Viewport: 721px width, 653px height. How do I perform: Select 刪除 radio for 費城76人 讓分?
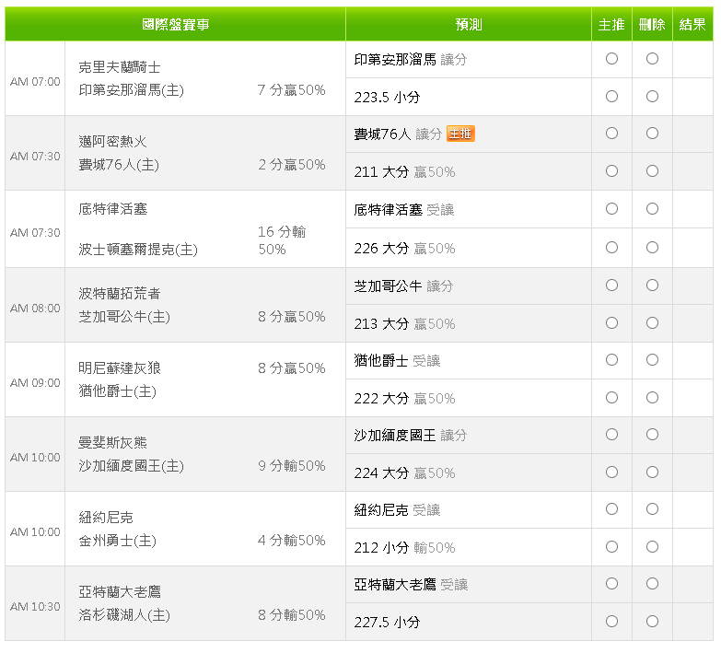(x=652, y=134)
